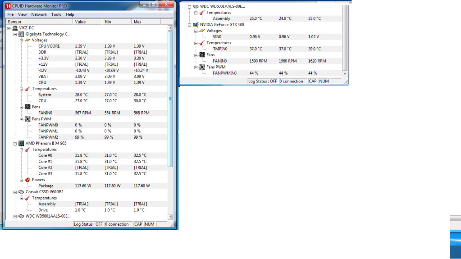The image size is (461, 259).
Task: Open the File menu
Action: point(10,14)
